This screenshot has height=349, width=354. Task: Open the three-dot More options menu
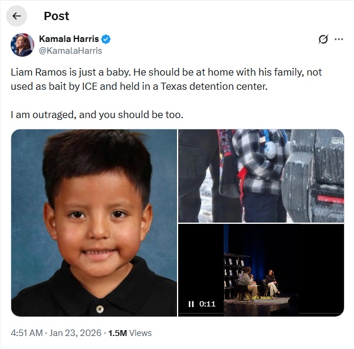[339, 40]
